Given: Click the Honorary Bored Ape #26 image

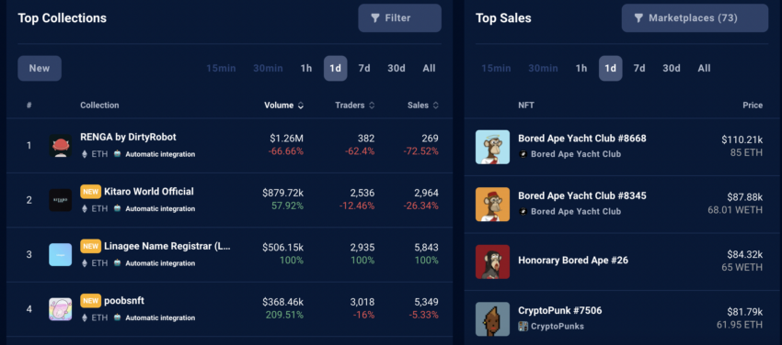Looking at the screenshot, I should click(x=493, y=262).
